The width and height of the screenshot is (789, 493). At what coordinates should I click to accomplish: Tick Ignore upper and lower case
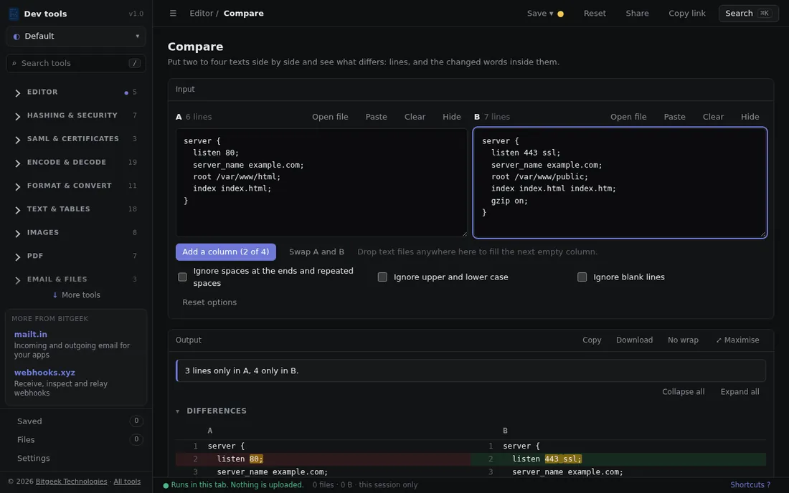(x=382, y=277)
